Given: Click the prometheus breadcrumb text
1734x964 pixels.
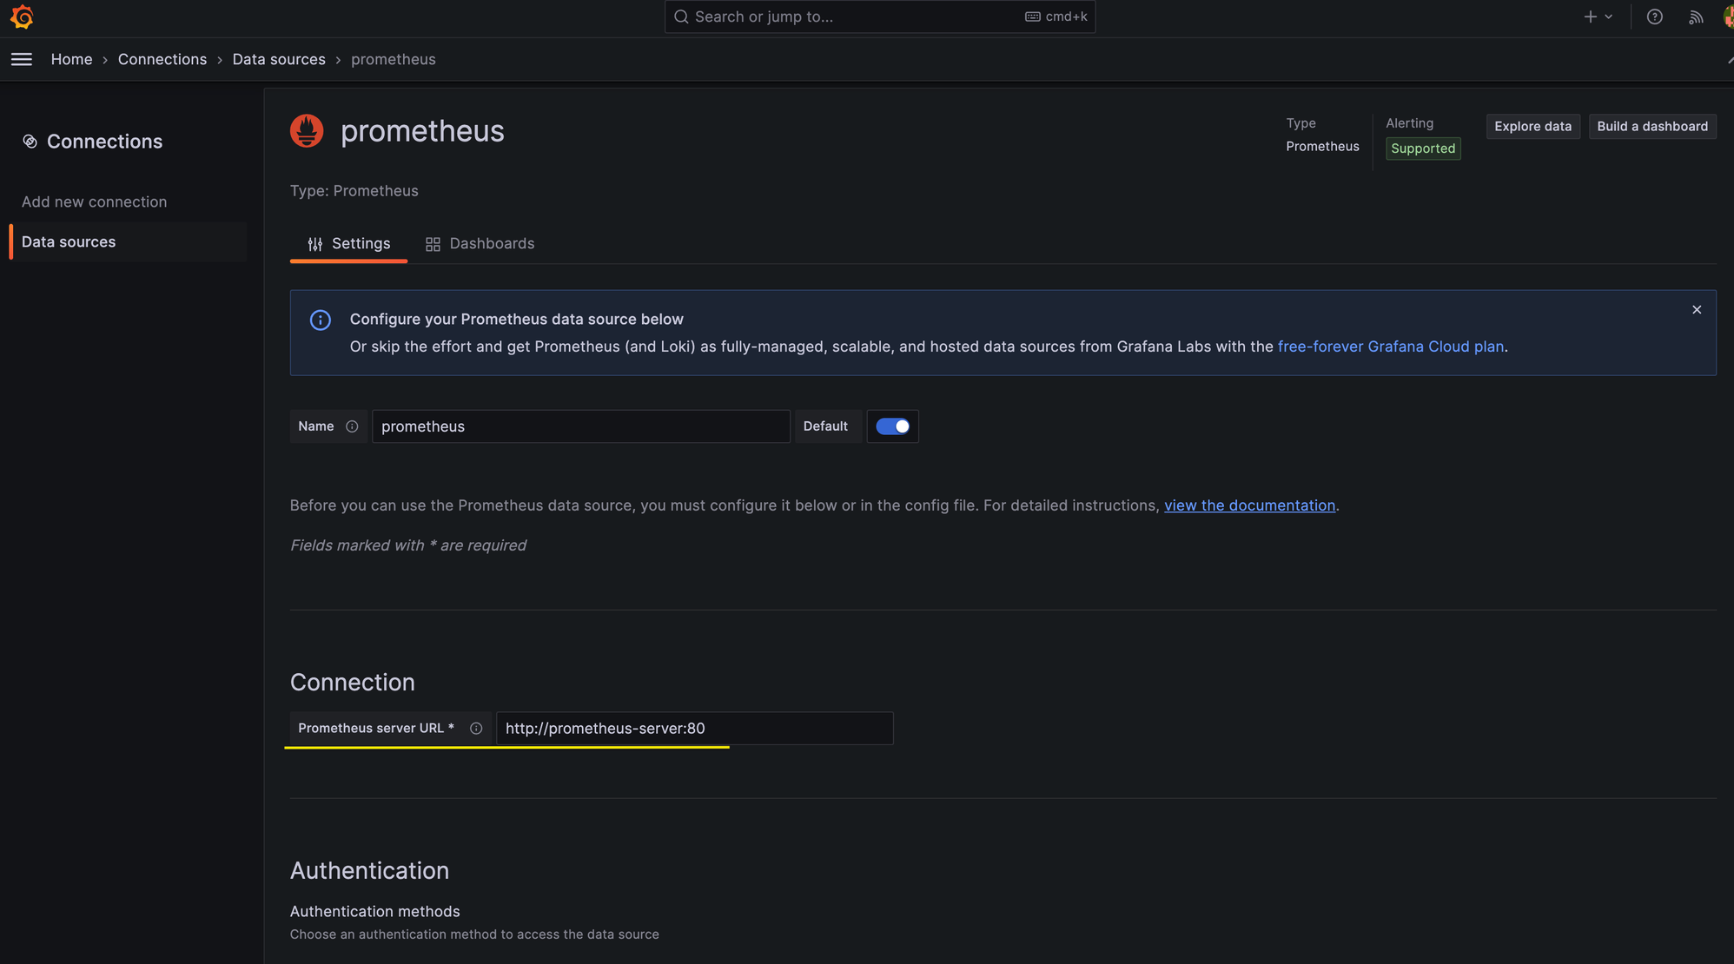Looking at the screenshot, I should pyautogui.click(x=394, y=59).
